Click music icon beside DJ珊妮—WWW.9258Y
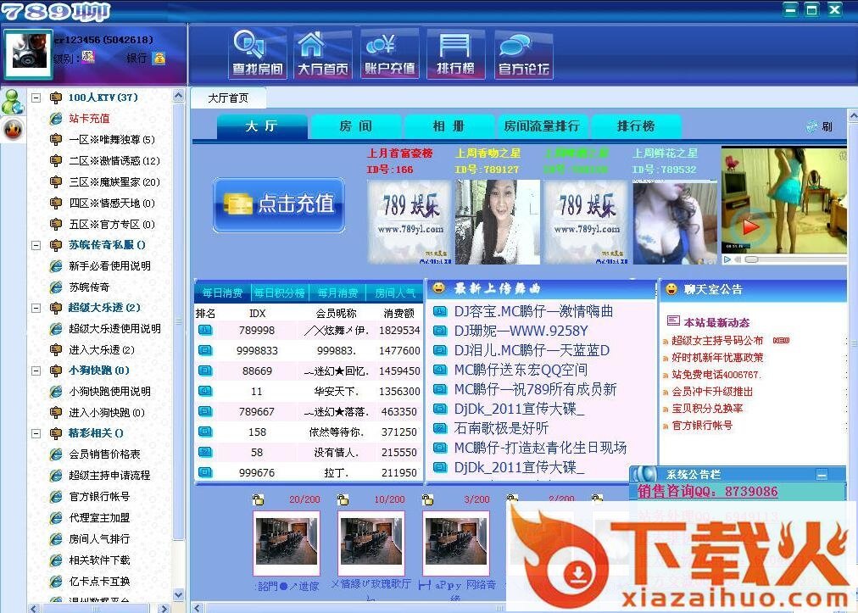This screenshot has width=858, height=613. coord(440,331)
